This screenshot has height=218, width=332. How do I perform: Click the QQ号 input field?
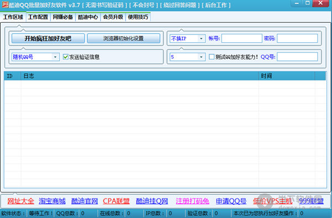297,57
